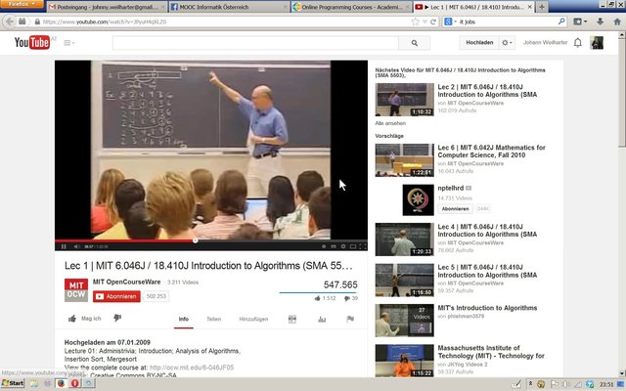Open the MIT OpenCourseWare channel name
Screen dimensions: 626x391
coord(126,282)
